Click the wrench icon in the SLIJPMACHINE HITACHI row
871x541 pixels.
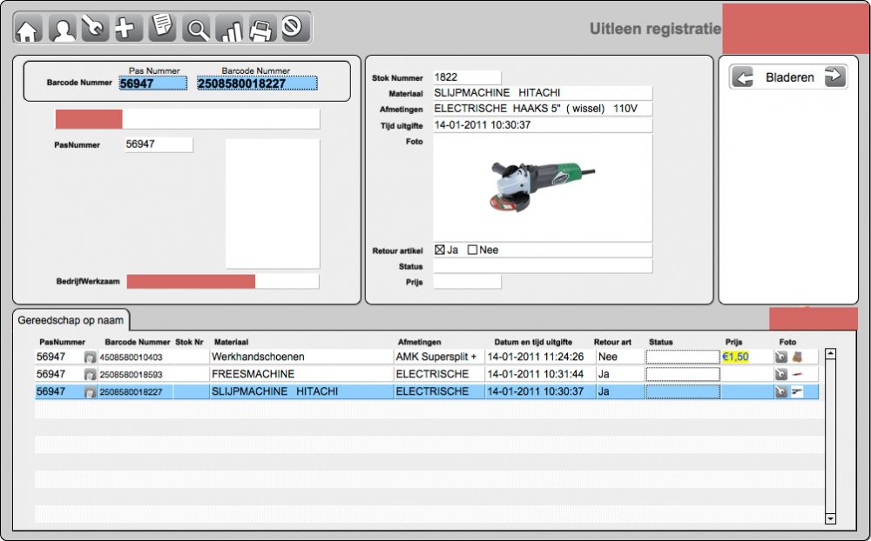point(781,391)
